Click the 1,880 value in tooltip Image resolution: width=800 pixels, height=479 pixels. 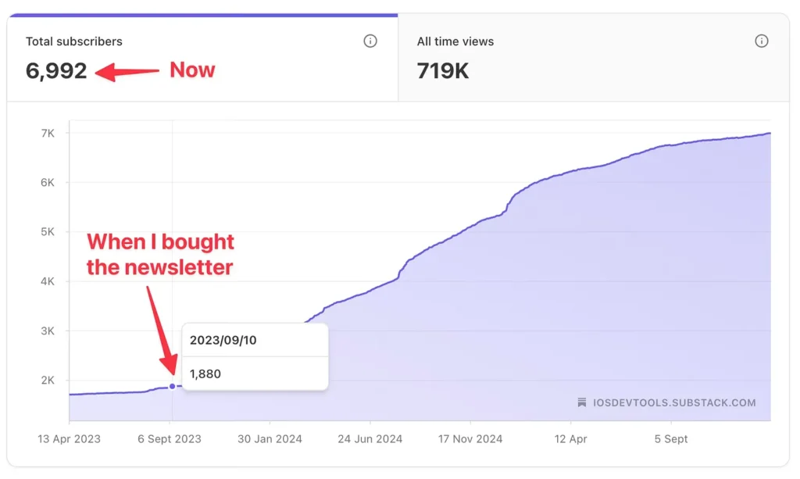205,374
